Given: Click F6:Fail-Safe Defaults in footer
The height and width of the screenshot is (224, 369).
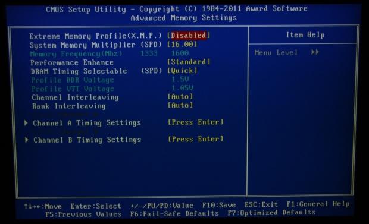Looking at the screenshot, I should [x=174, y=214].
